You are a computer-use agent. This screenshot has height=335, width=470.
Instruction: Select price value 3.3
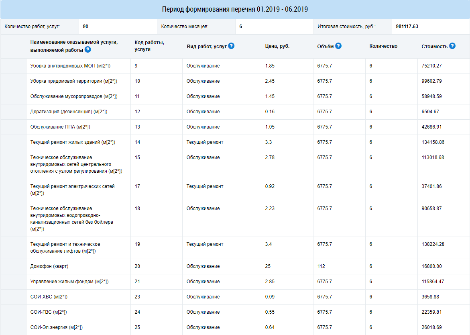click(x=268, y=142)
